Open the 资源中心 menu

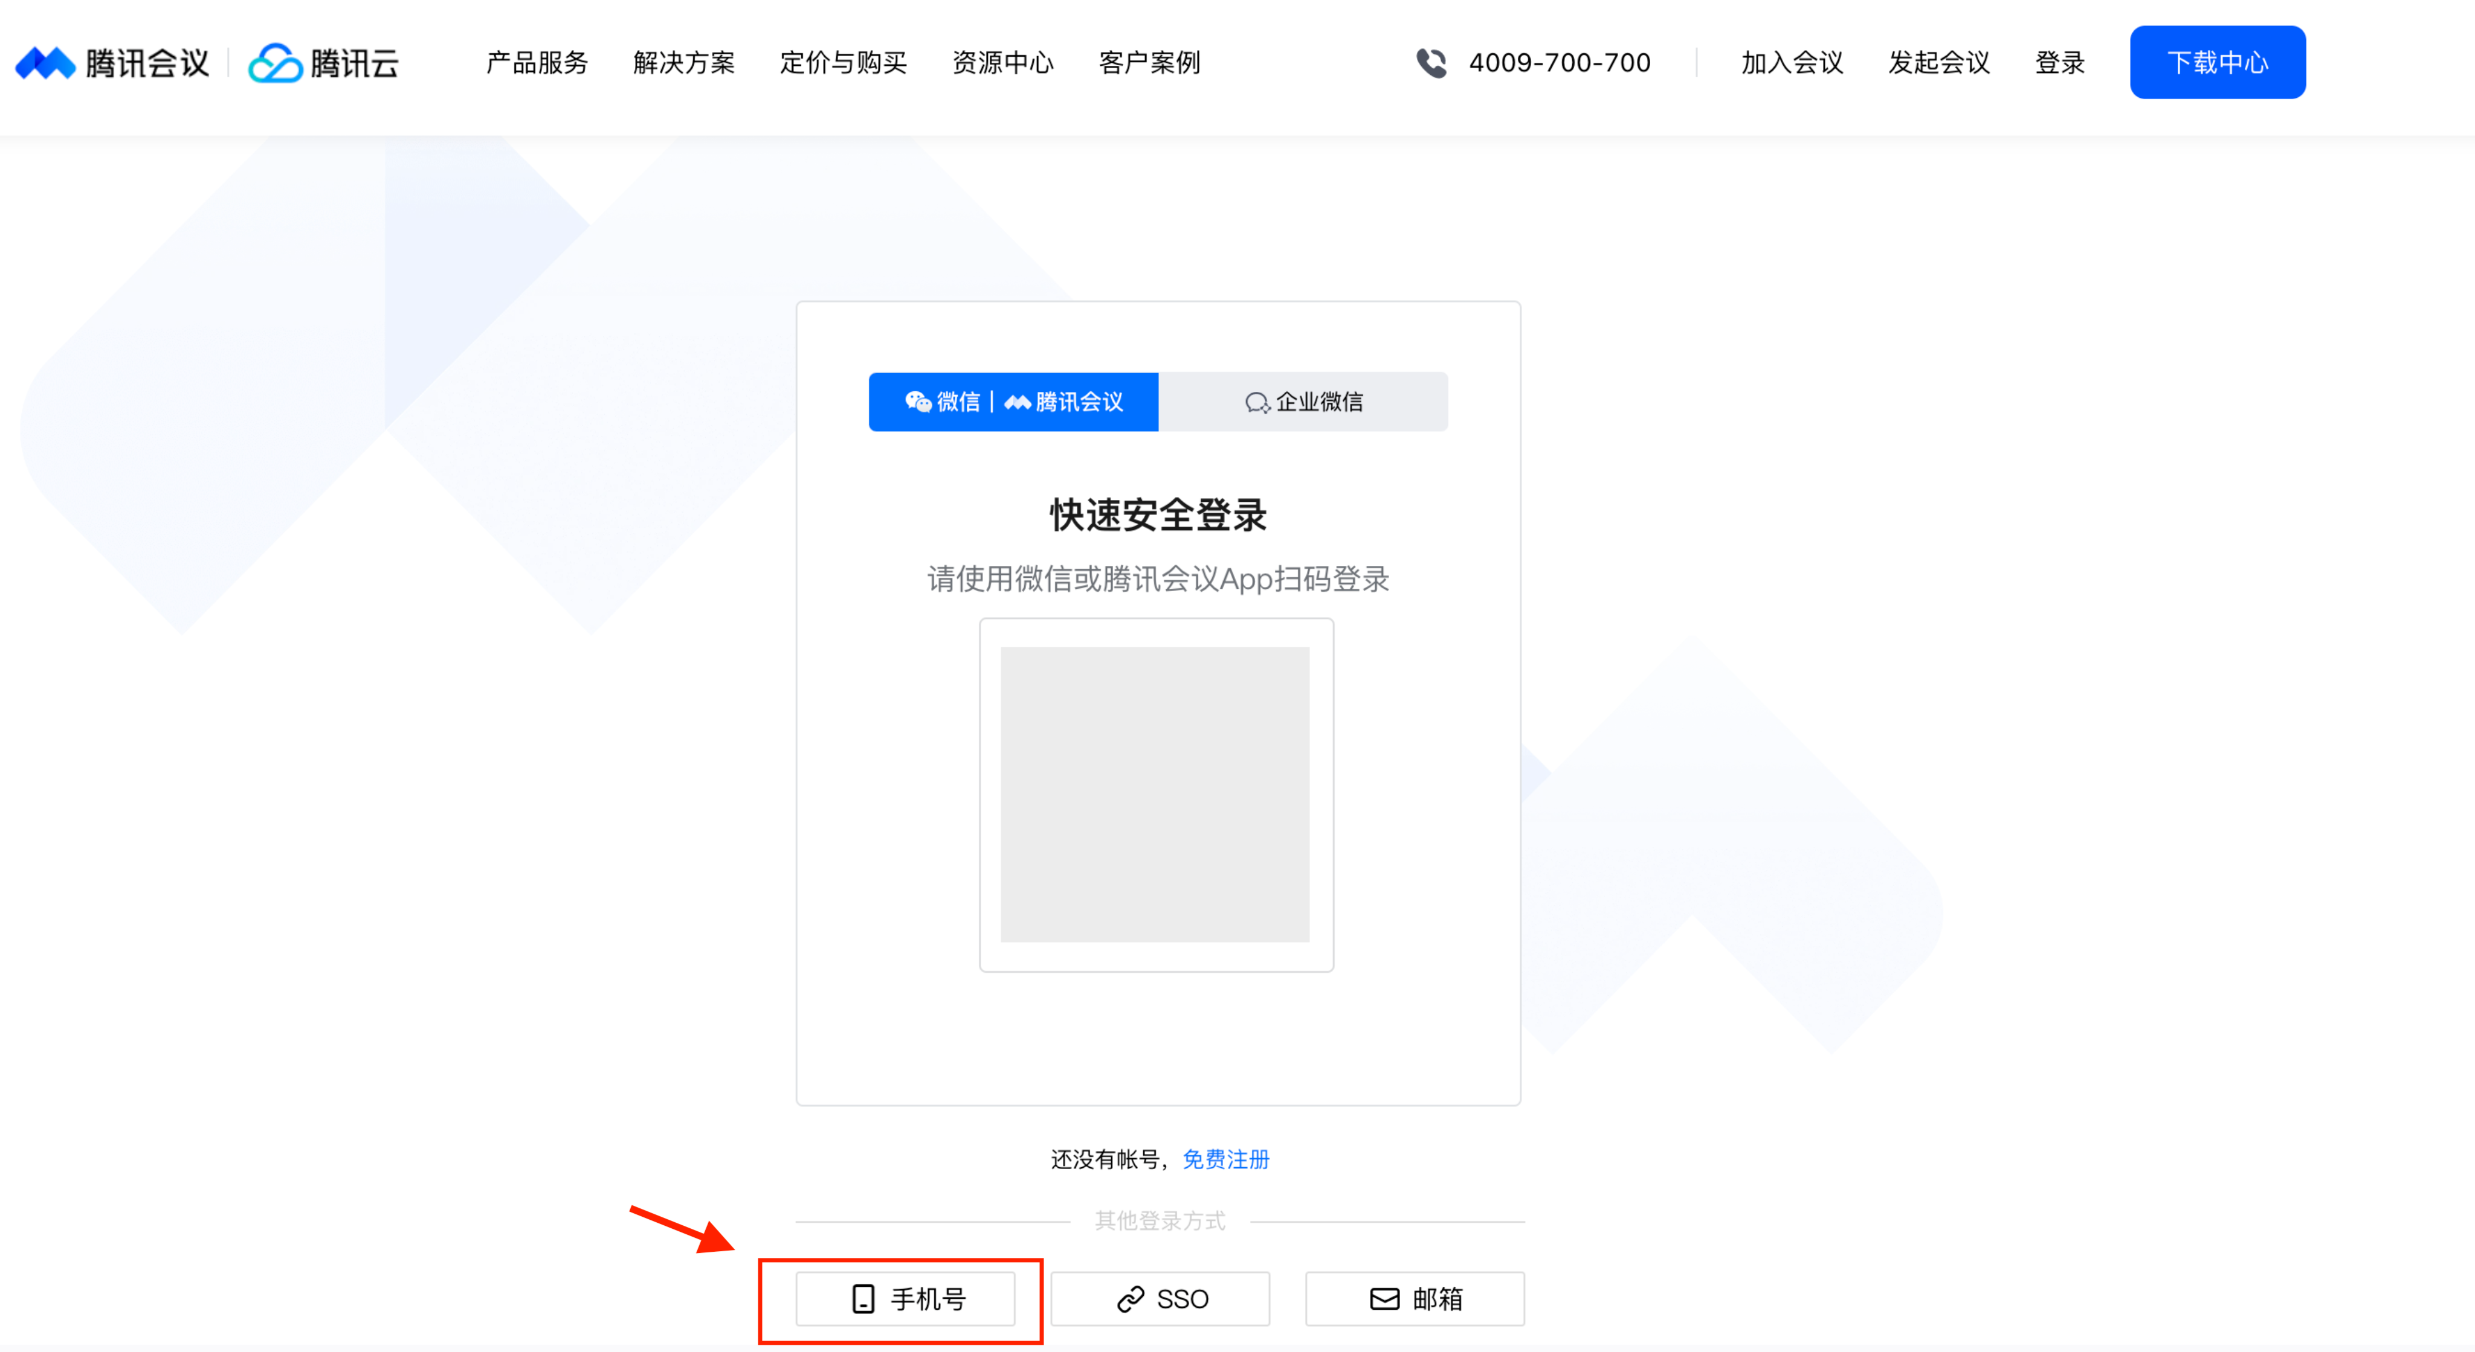1003,63
